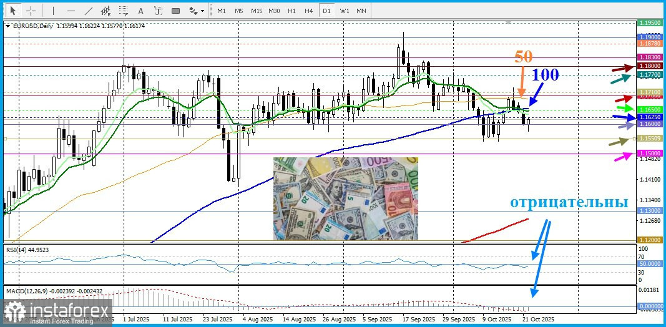Select the equidistant channel tool
Image resolution: width=666 pixels, height=327 pixels.
pyautogui.click(x=106, y=11)
